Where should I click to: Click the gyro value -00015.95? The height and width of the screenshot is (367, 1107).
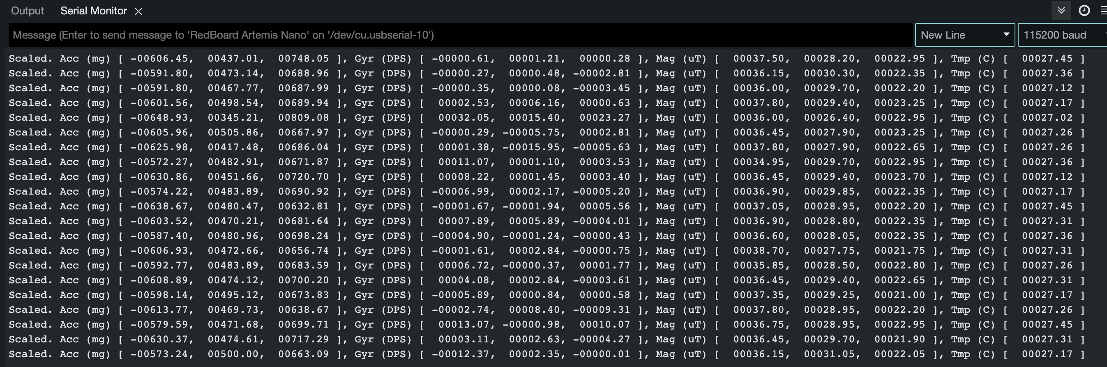coord(531,147)
